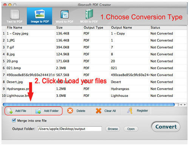Click the Add Folder icon
The height and width of the screenshot is (146, 189).
click(38, 111)
